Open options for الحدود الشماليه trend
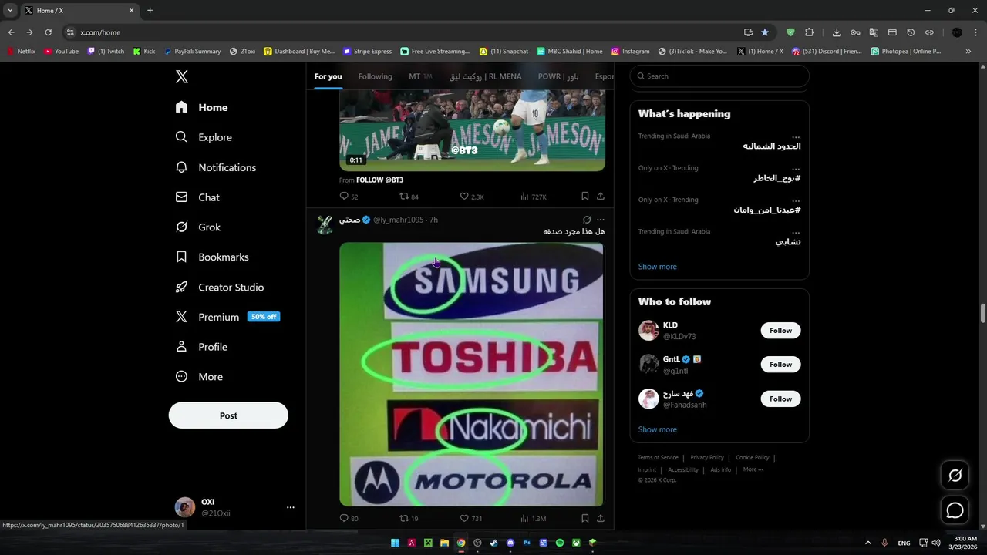987x555 pixels. (796, 136)
